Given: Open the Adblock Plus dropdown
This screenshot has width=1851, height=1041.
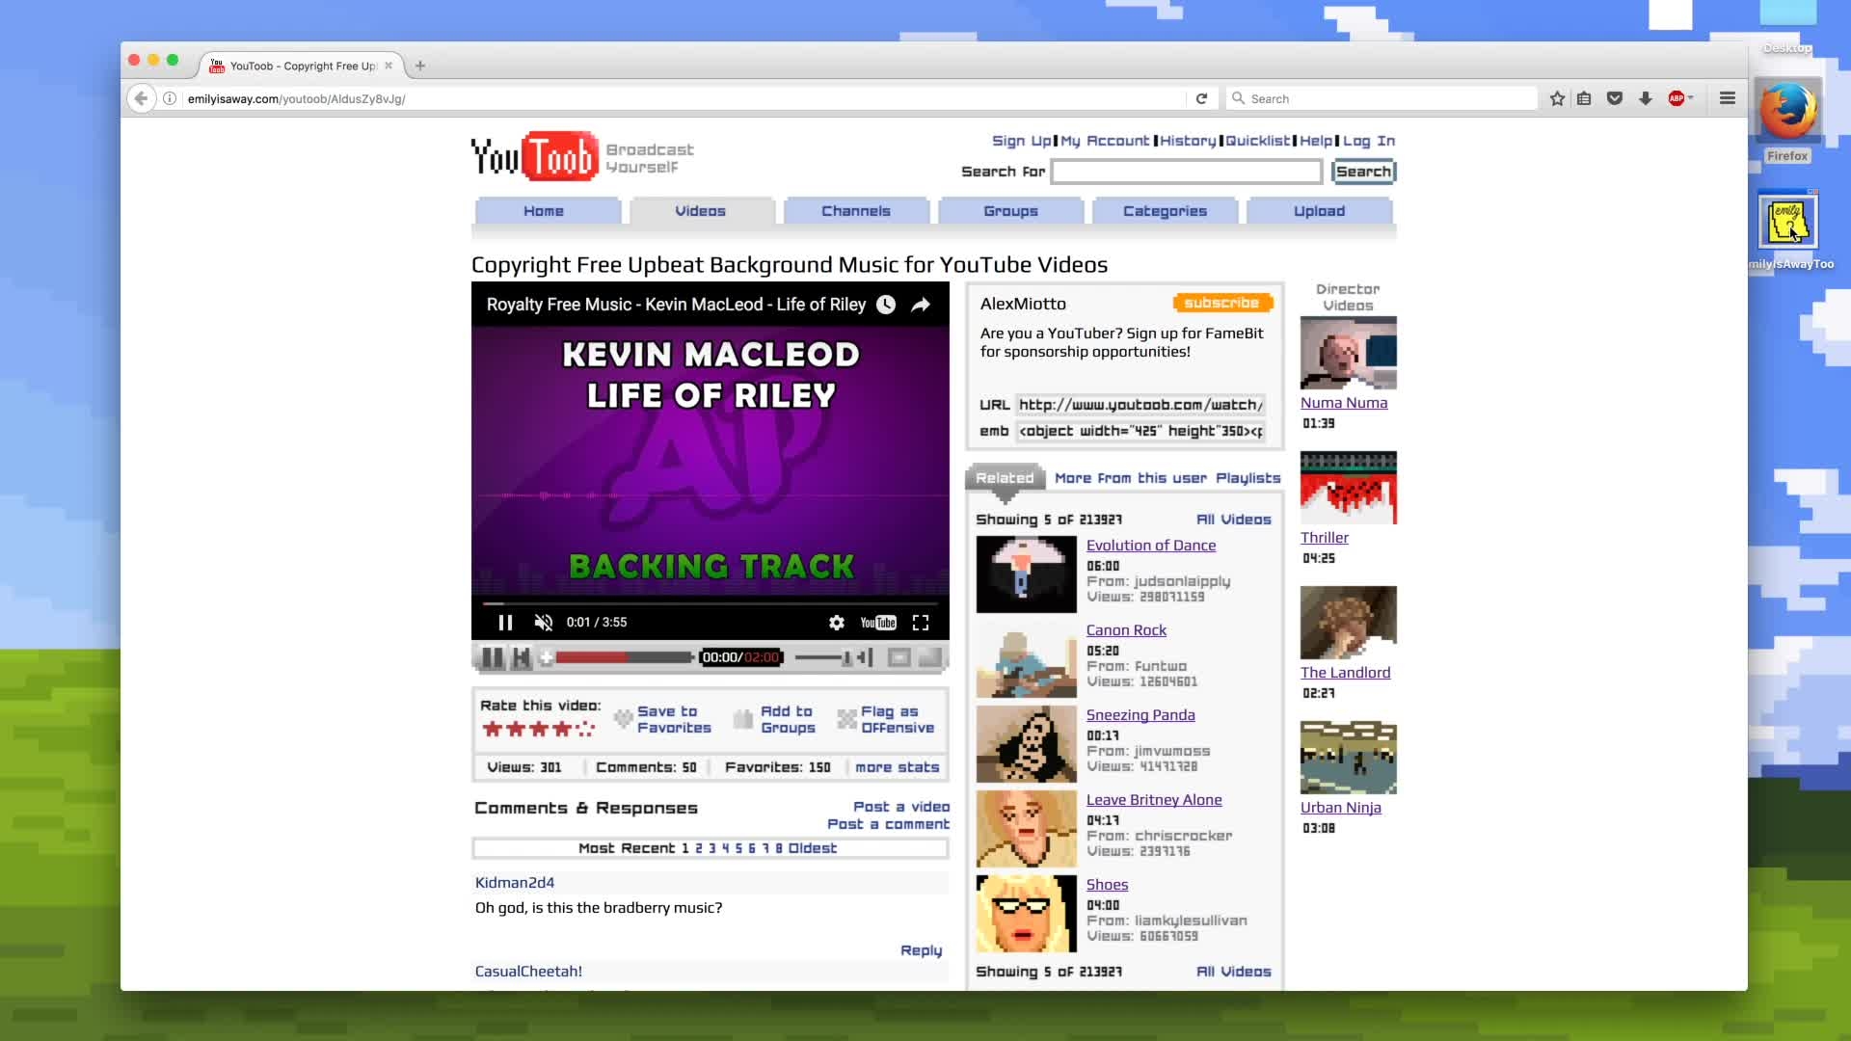Looking at the screenshot, I should [1680, 98].
